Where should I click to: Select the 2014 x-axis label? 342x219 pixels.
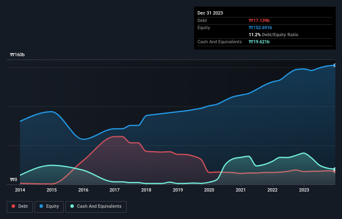(20, 190)
